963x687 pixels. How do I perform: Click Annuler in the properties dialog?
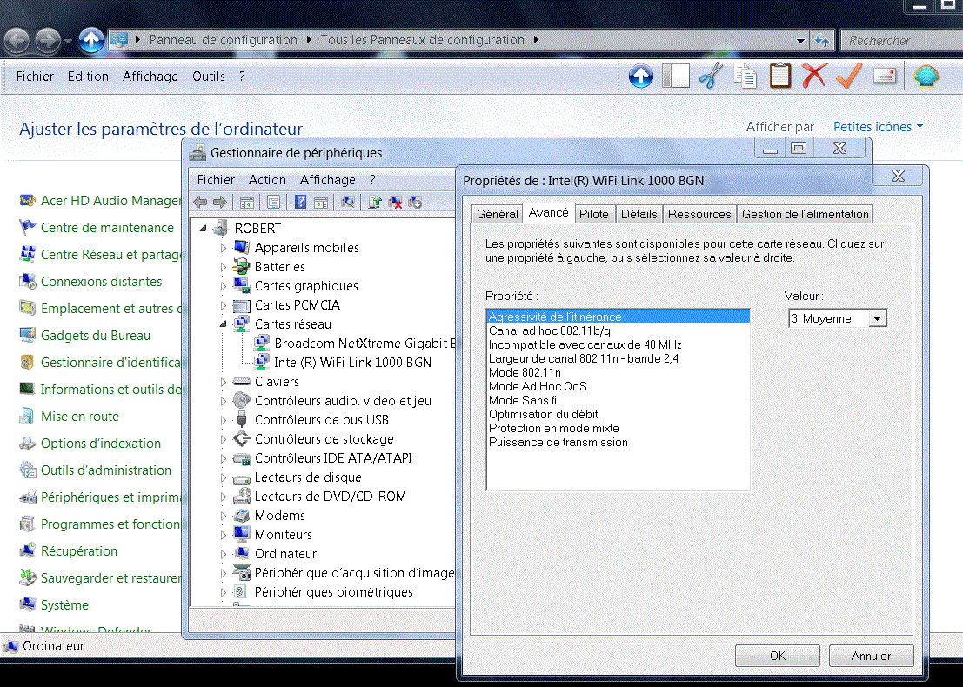tap(871, 656)
